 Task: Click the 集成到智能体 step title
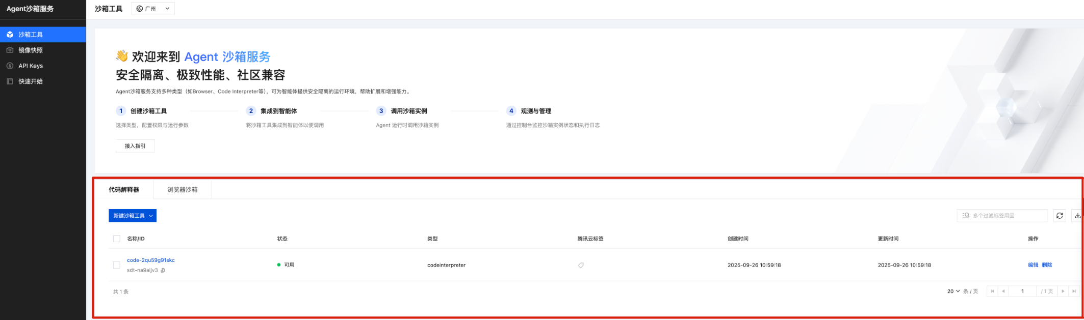coord(278,111)
